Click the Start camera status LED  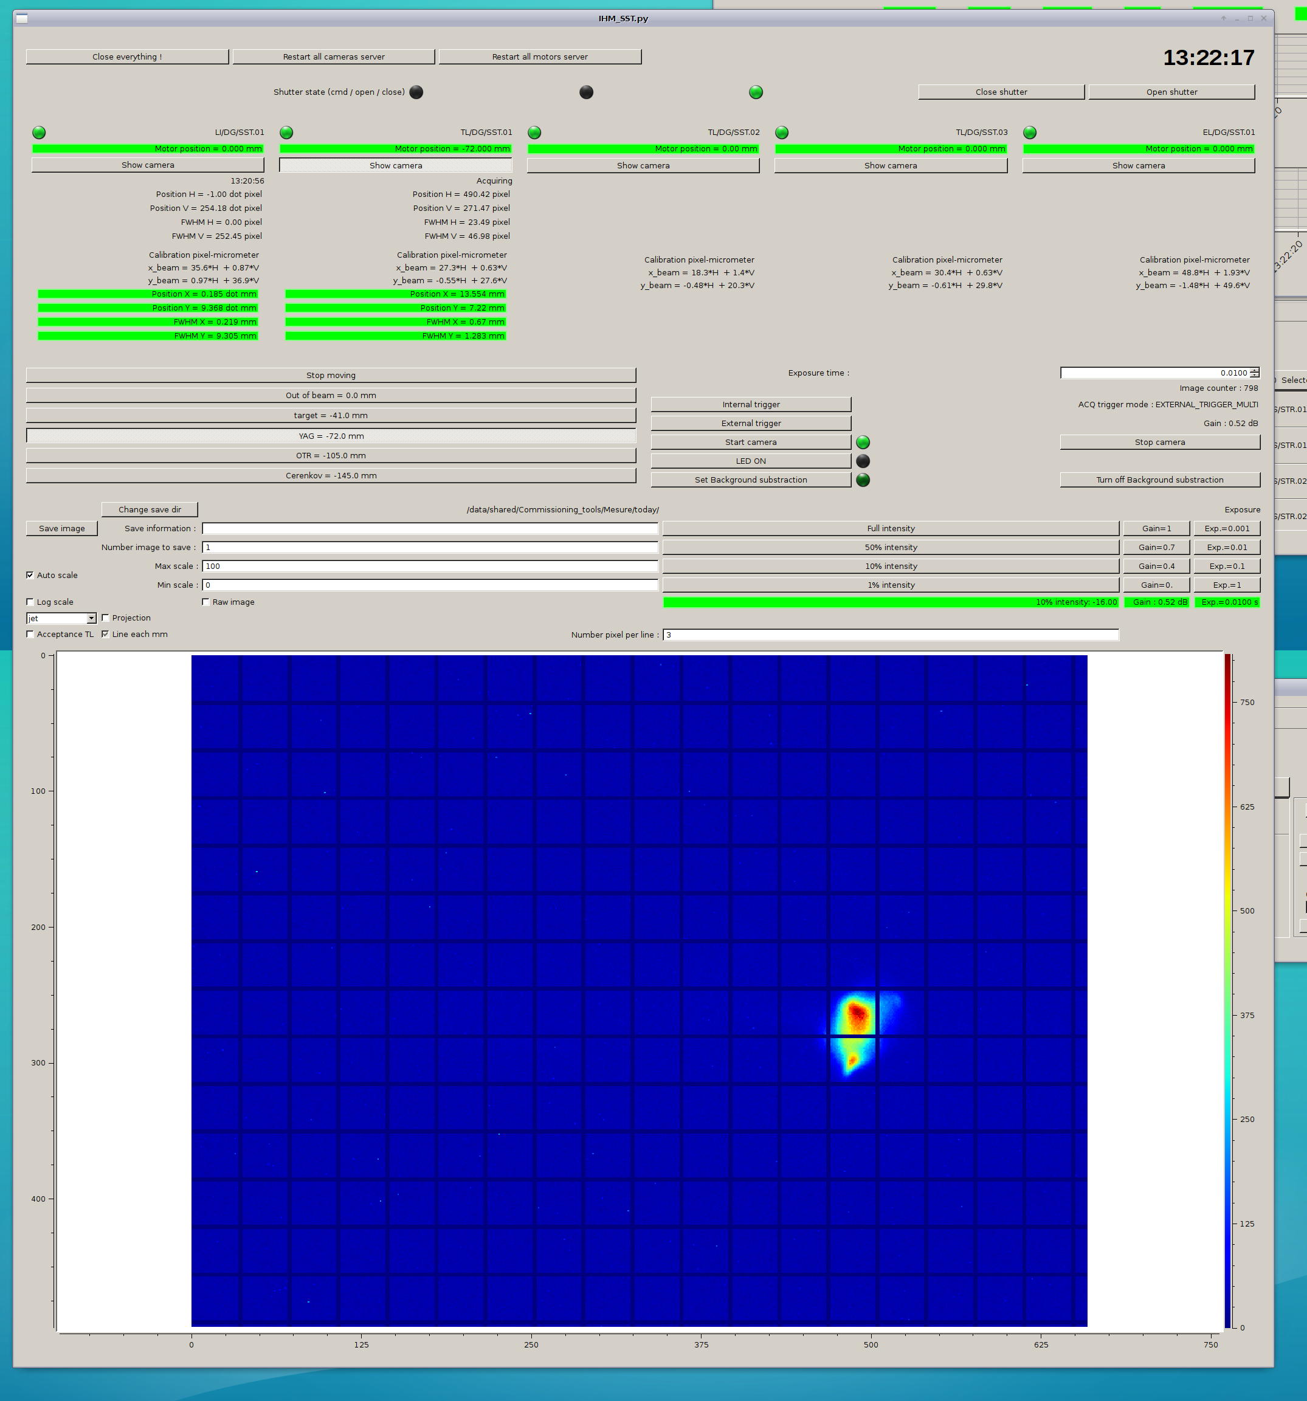862,442
